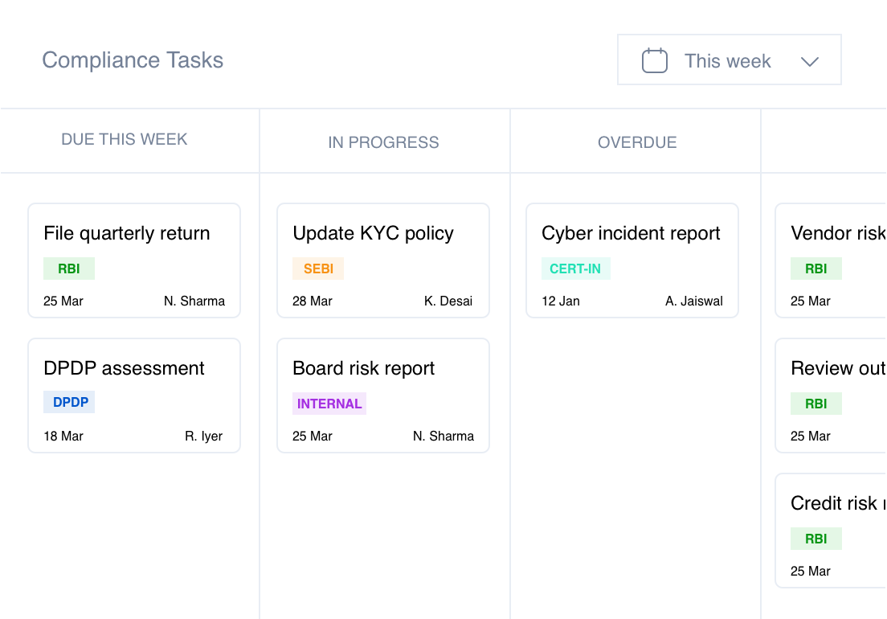Click the purple INTERNAL tag badge

[x=329, y=404]
